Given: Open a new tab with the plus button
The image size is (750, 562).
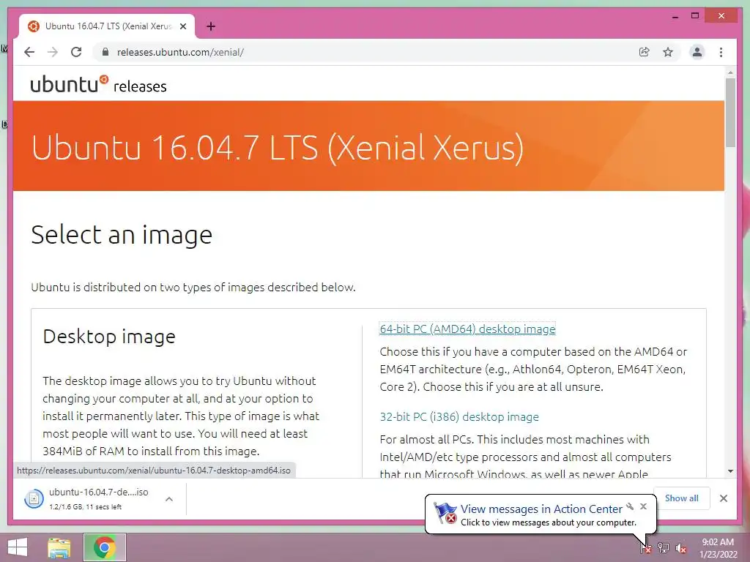Looking at the screenshot, I should click(x=211, y=26).
